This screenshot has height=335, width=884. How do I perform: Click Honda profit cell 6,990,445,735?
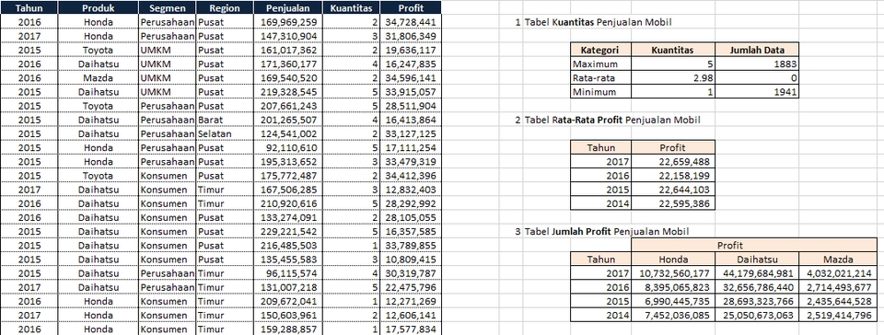click(x=673, y=302)
